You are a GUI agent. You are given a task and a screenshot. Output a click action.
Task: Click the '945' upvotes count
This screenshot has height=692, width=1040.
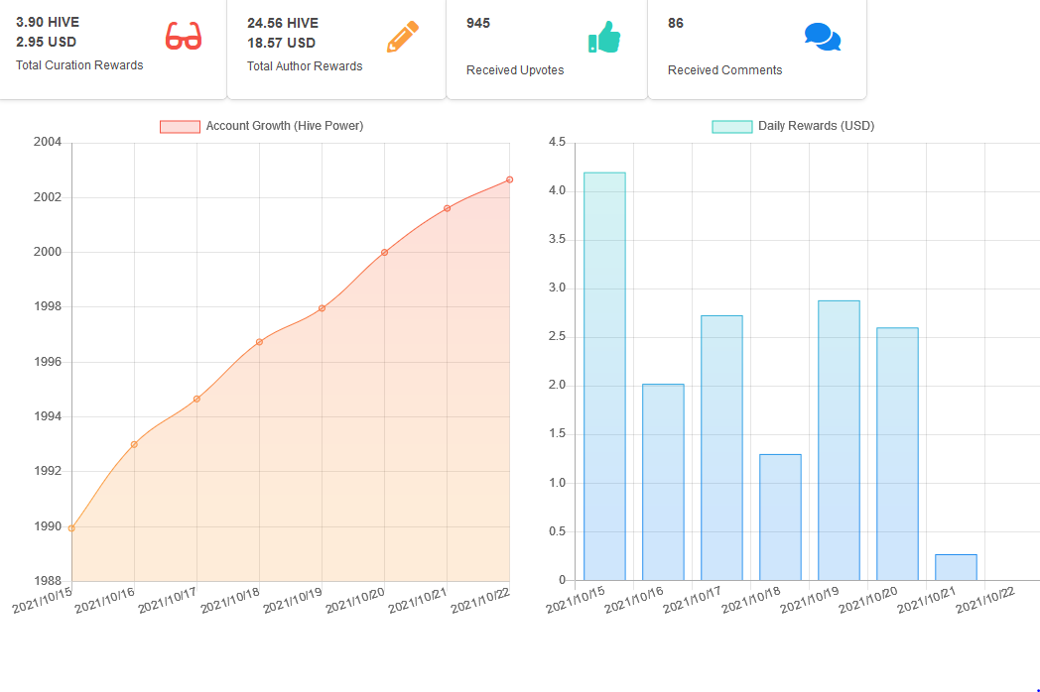[x=478, y=23]
